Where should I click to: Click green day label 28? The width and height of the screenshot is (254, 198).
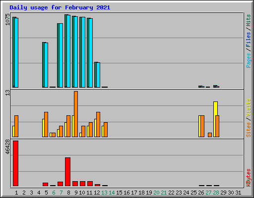(216, 193)
